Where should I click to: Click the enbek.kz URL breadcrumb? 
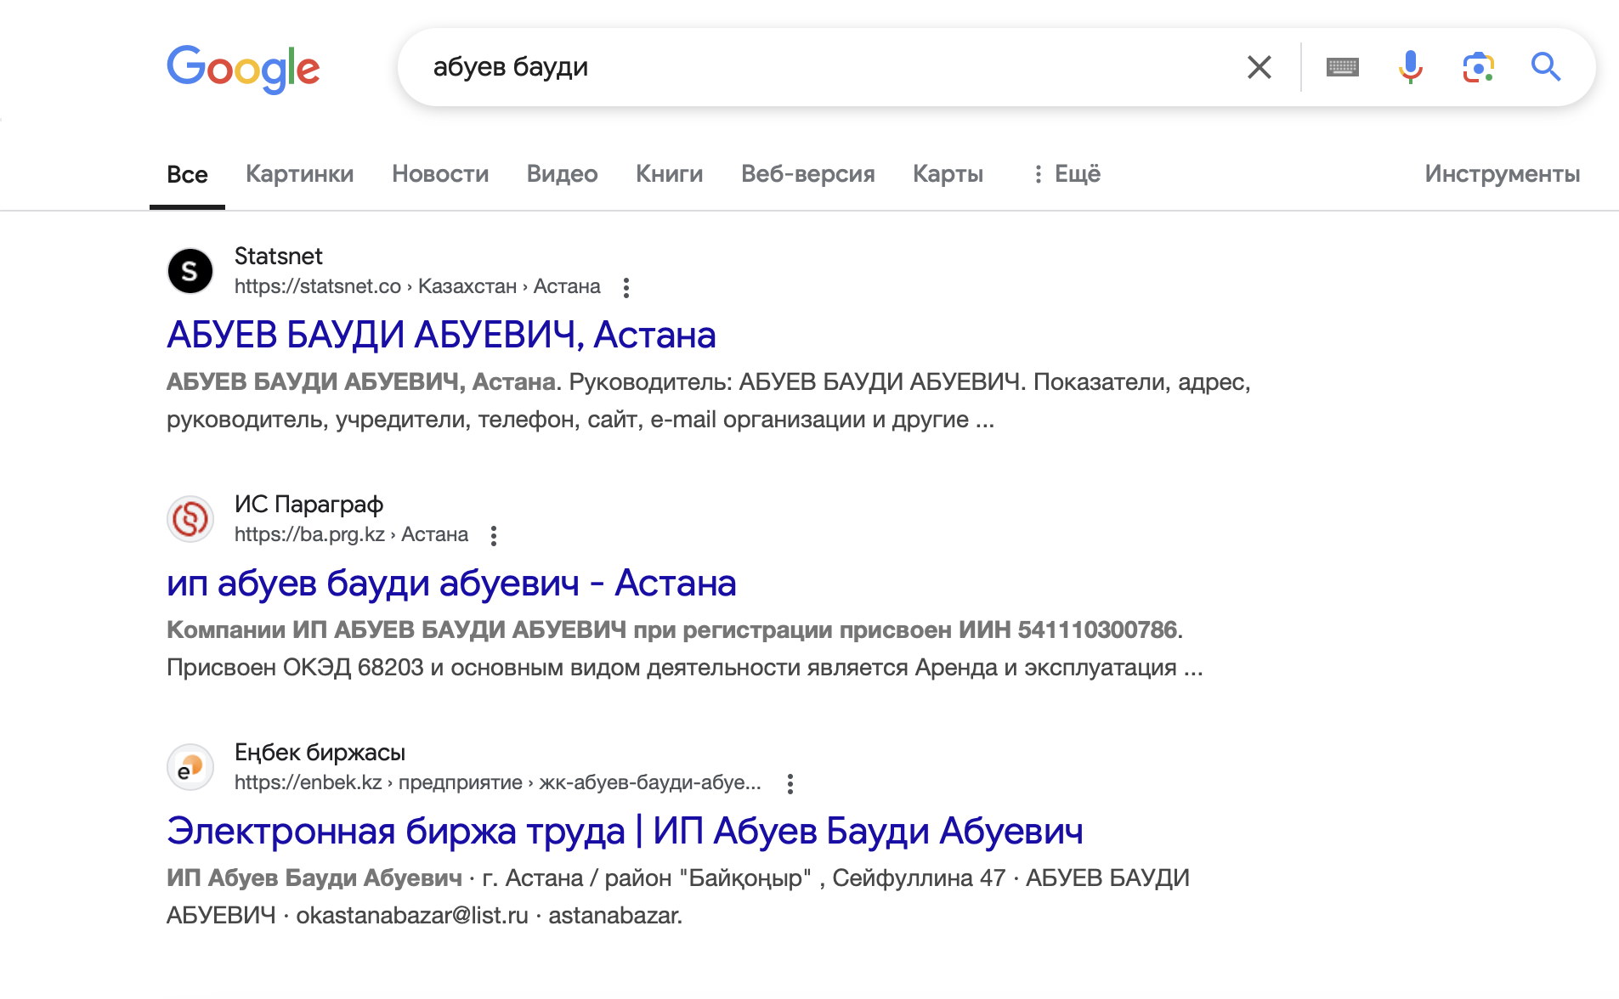(497, 782)
